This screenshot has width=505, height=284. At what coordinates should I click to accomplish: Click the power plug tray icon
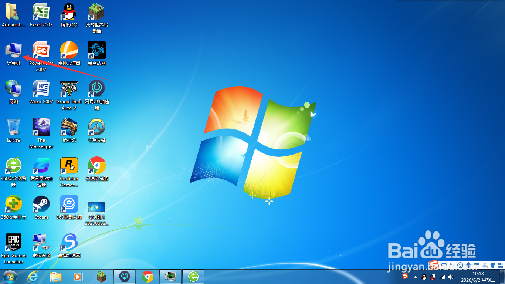(433, 277)
